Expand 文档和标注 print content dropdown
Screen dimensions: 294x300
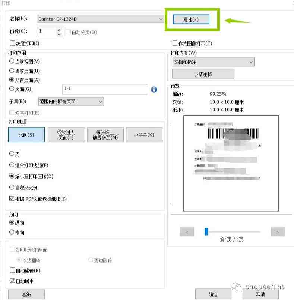(213, 62)
